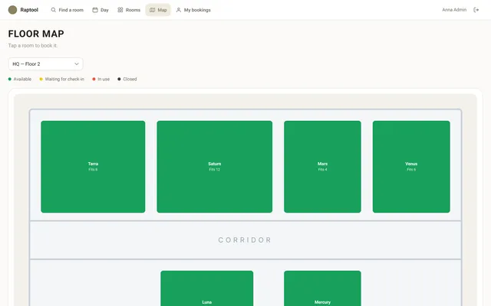The width and height of the screenshot is (491, 306).
Task: Click the magnifier icon in navigation
Action: click(54, 10)
